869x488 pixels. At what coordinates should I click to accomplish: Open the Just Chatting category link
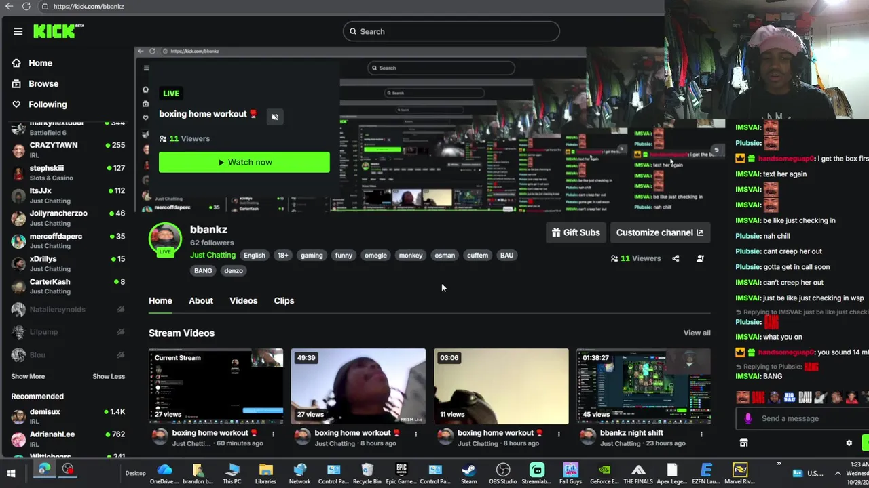[x=212, y=256]
